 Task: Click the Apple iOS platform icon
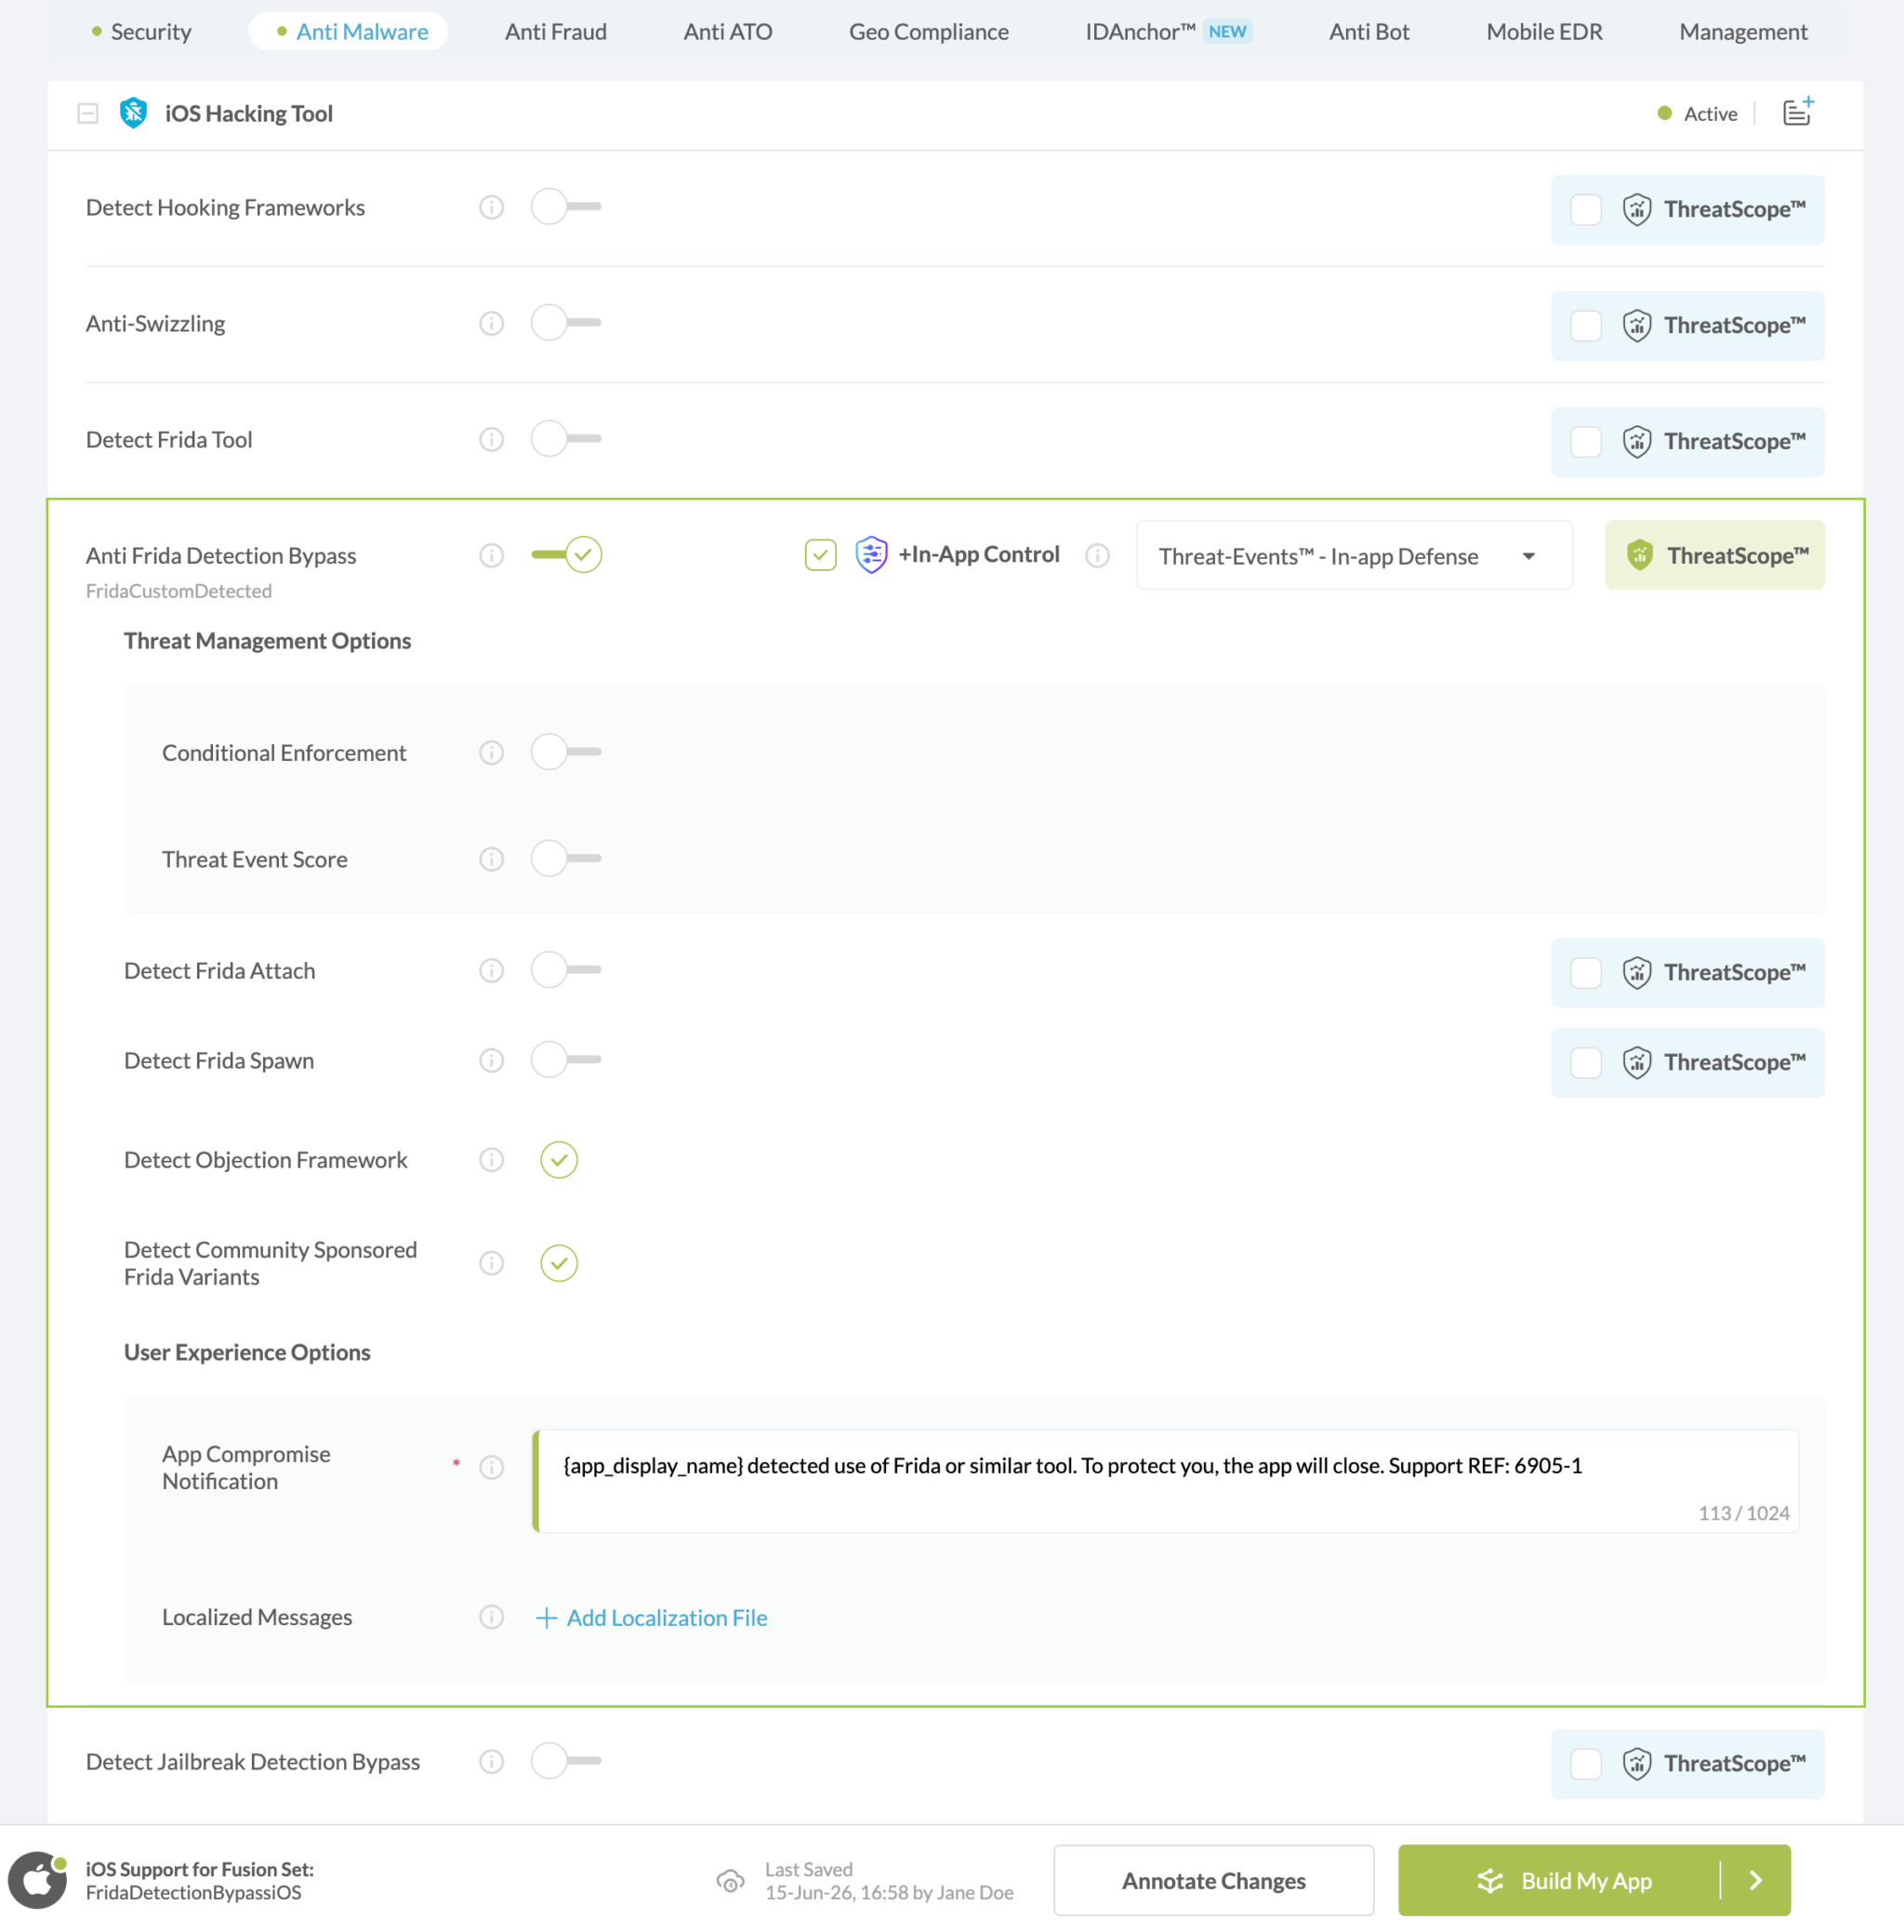(38, 1880)
